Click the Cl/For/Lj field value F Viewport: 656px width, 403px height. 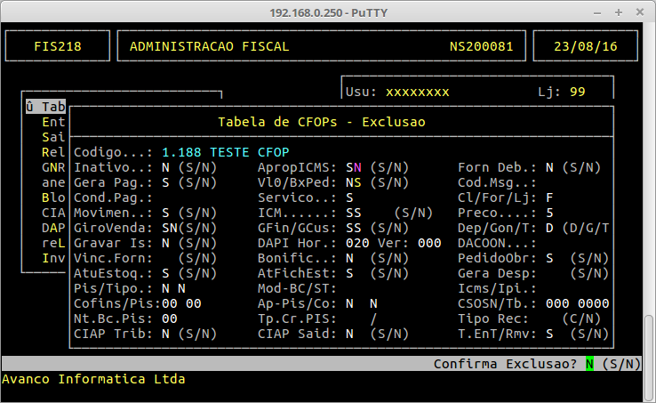549,197
